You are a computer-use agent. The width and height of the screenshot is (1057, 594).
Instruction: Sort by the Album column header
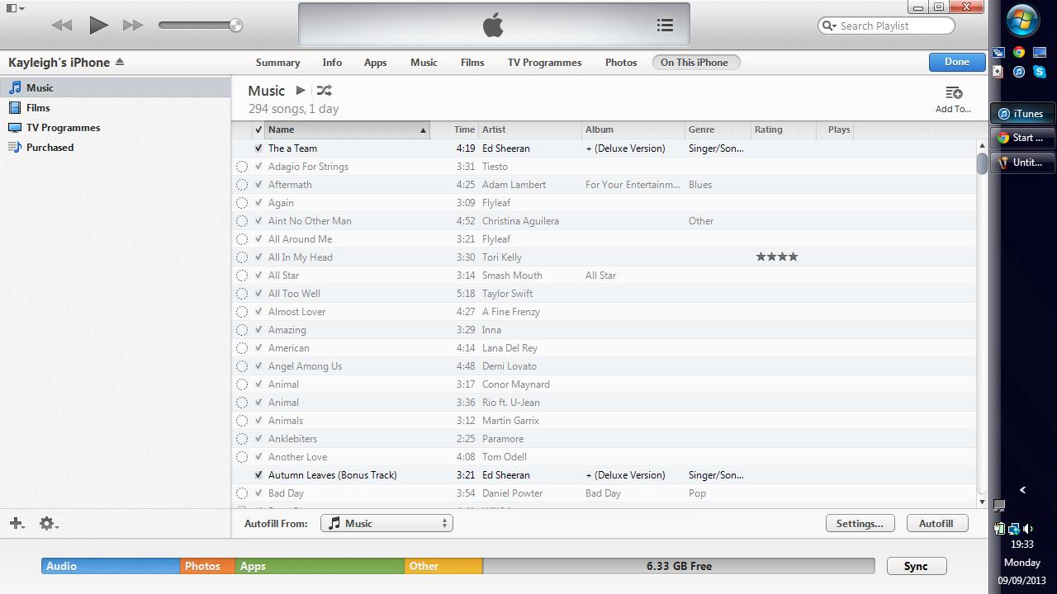click(x=633, y=130)
